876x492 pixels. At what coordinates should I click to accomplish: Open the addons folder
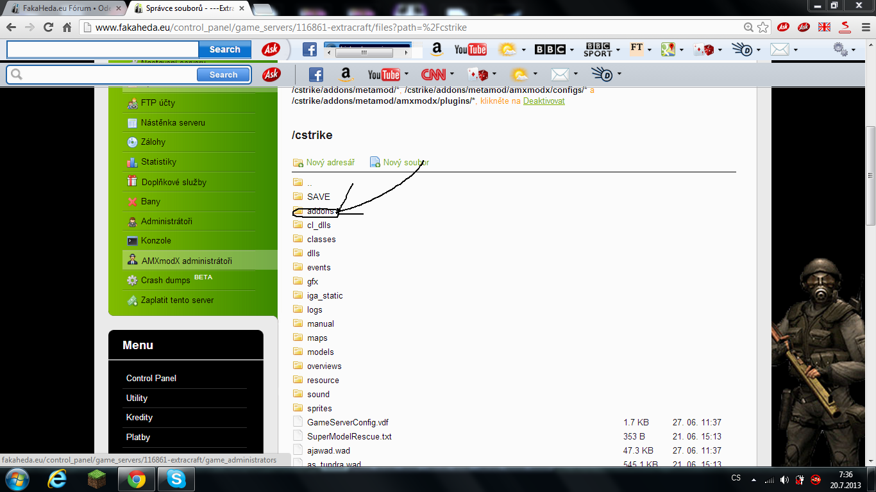320,211
